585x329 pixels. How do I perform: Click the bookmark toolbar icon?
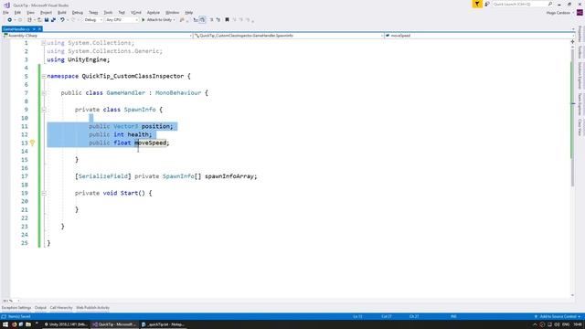(x=227, y=20)
